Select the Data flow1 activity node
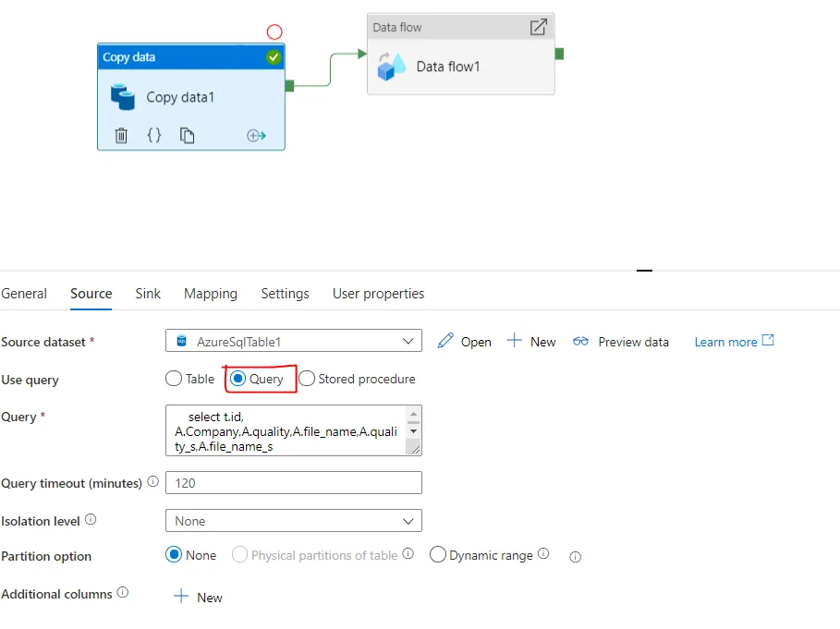 (461, 54)
